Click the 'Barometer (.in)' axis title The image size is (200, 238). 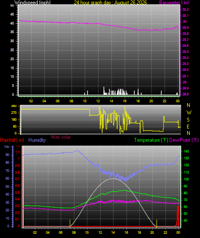[174, 3]
